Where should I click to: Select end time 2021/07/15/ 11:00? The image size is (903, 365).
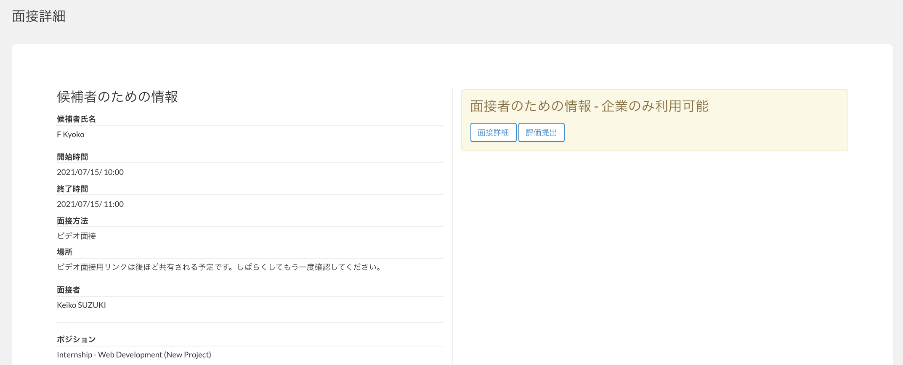(x=90, y=204)
